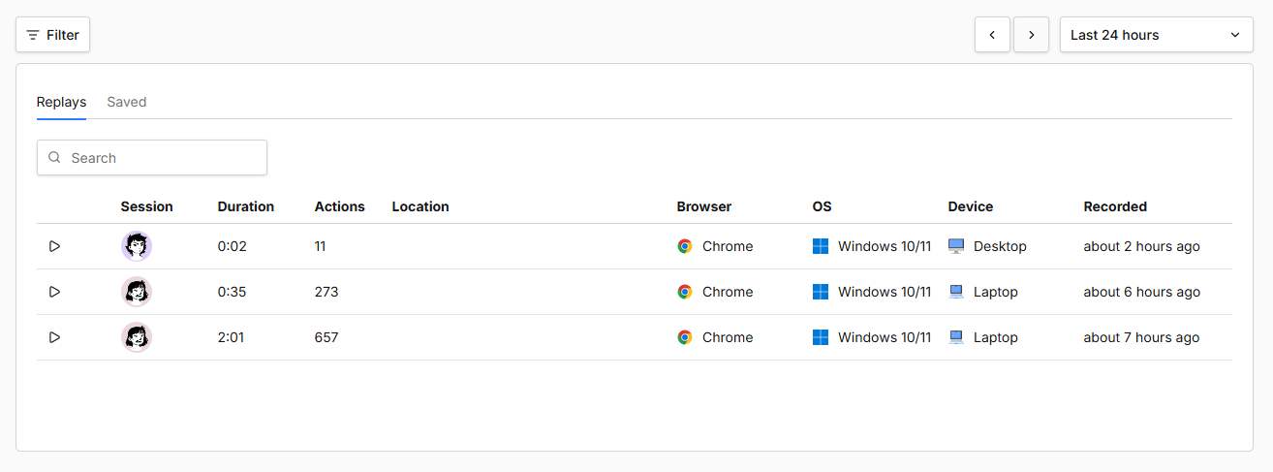Click the avatar of the 11-action session
Screen dimensions: 1273x472
[x=137, y=246]
